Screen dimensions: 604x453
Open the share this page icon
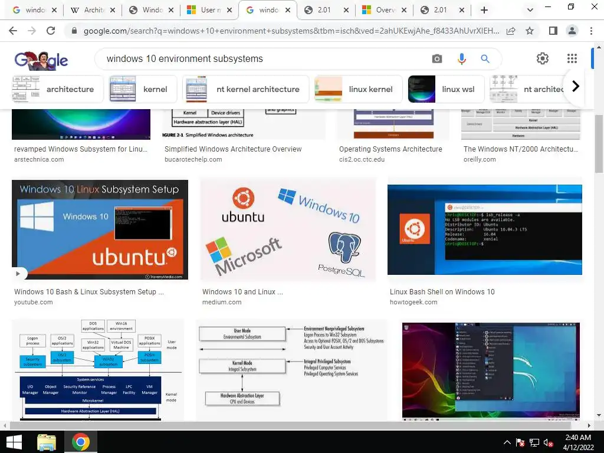coord(511,31)
